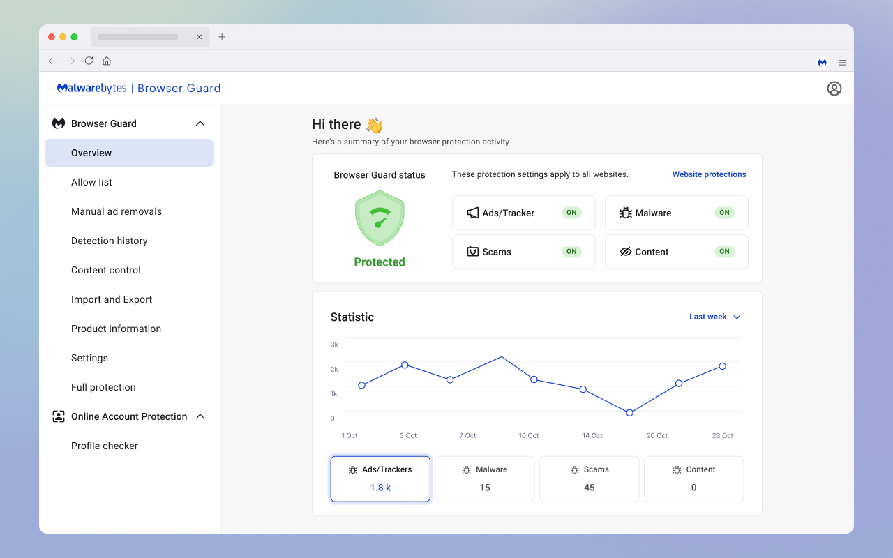Open Detection history in sidebar
Image resolution: width=893 pixels, height=558 pixels.
[x=109, y=241]
